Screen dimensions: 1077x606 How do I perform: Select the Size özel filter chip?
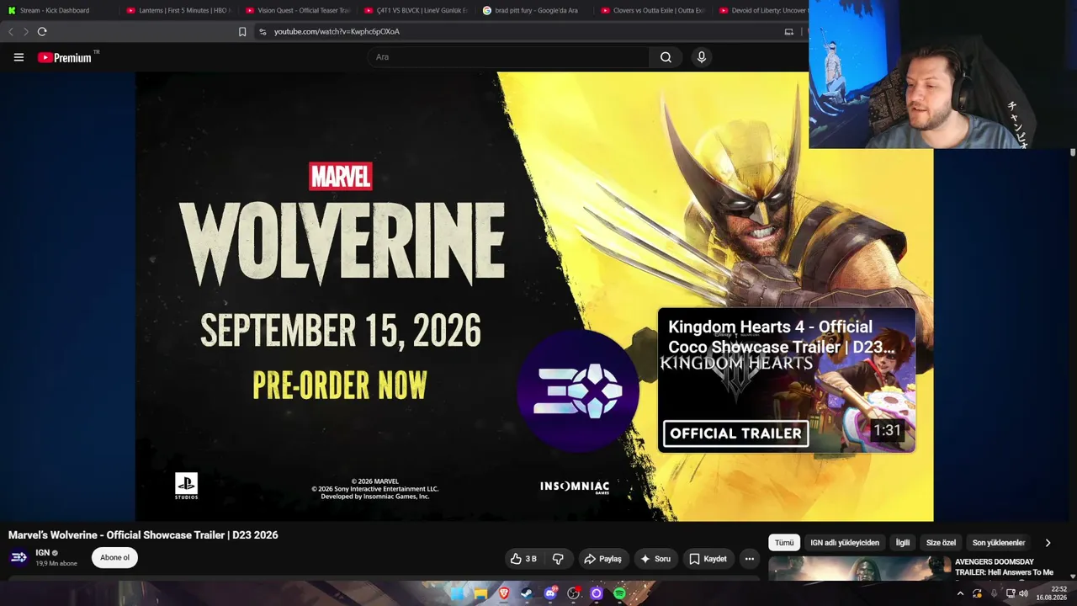point(941,543)
